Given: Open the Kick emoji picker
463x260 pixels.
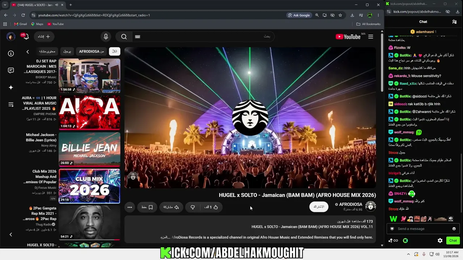Looking at the screenshot, I should pyautogui.click(x=454, y=229).
